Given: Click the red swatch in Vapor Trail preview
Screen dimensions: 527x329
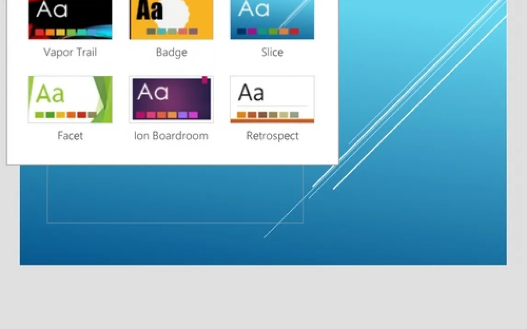Looking at the screenshot, I should (40, 32).
